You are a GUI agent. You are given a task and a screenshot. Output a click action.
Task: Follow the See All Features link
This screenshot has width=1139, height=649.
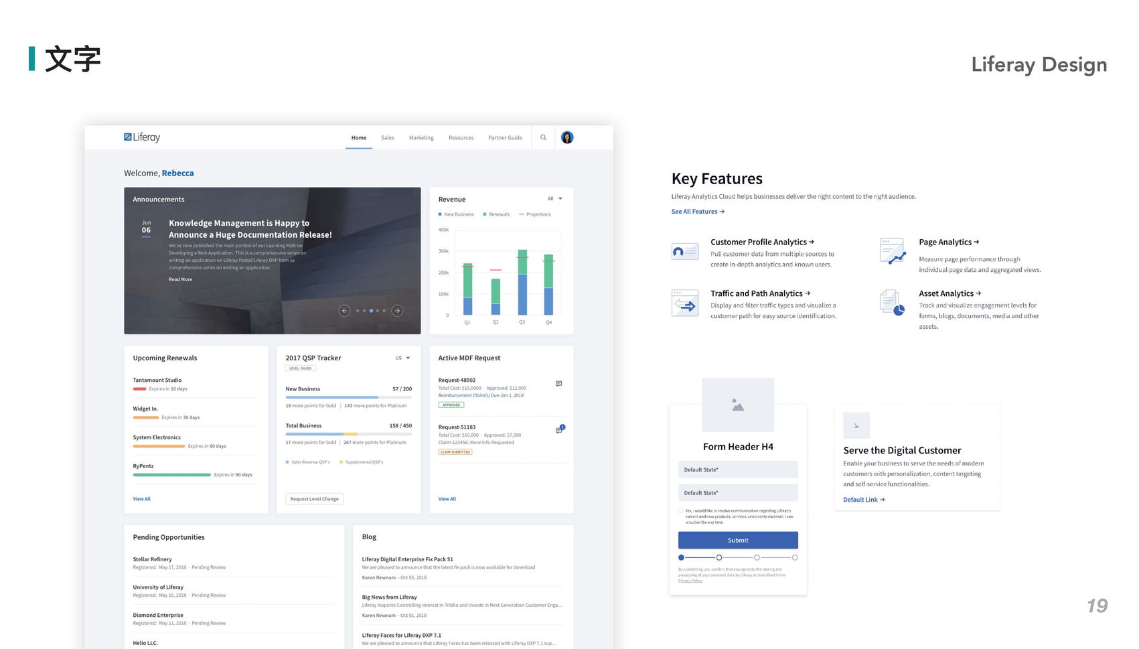[698, 212]
